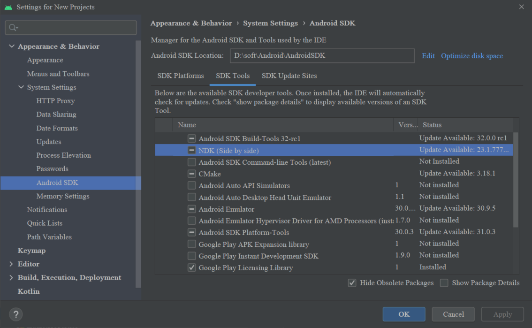Check Android SDK Command-line Tools (latest)

(192, 162)
